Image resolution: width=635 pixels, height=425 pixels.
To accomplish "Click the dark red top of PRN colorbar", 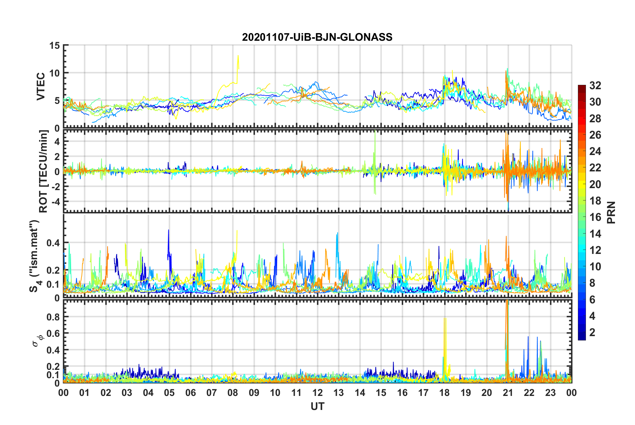I will point(582,88).
